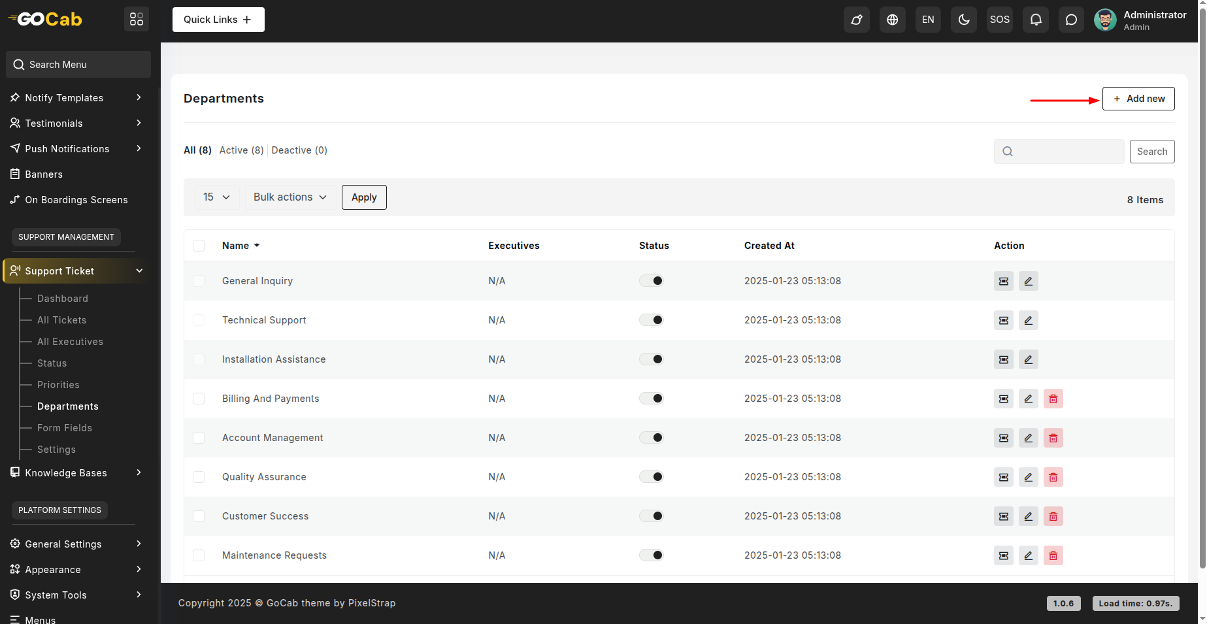This screenshot has height=624, width=1207.
Task: Click the dark mode moon icon
Action: click(x=963, y=20)
